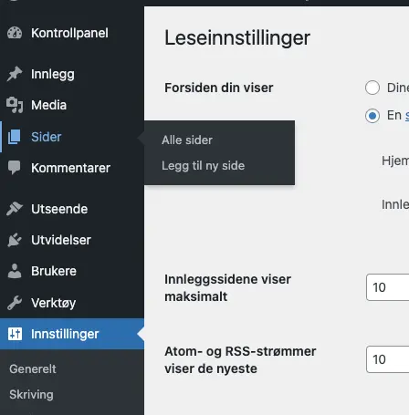Choose Legg til ny side in the submenu
This screenshot has width=409, height=415.
(x=204, y=166)
